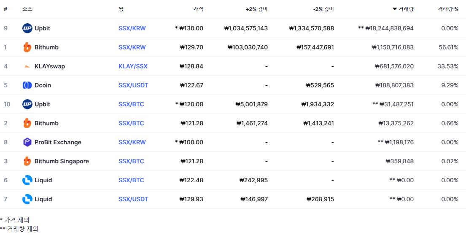Viewport: 466px width, 235px height.
Task: Sort by the 거래량 % column header
Action: 448,9
